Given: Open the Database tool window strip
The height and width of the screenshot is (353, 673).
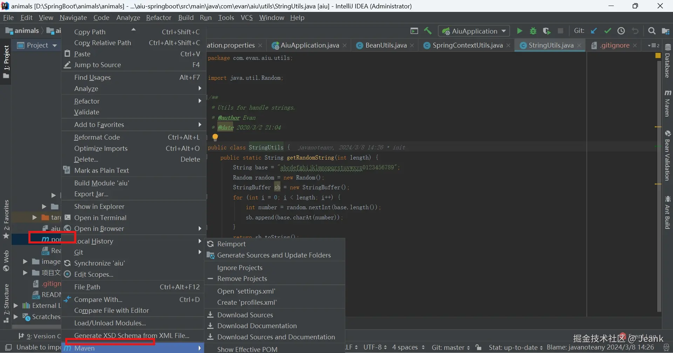Looking at the screenshot, I should pos(667,61).
